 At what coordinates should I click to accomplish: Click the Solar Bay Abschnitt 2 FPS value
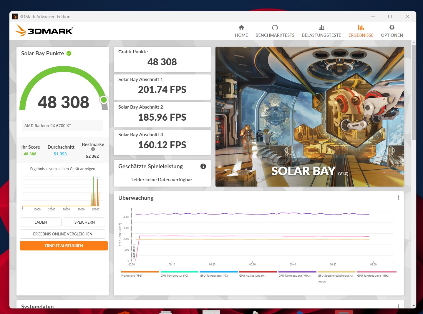pos(162,117)
